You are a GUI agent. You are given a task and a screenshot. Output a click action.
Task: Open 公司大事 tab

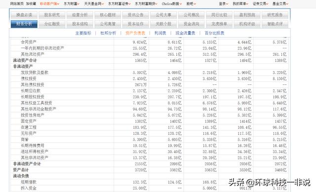tap(163, 15)
